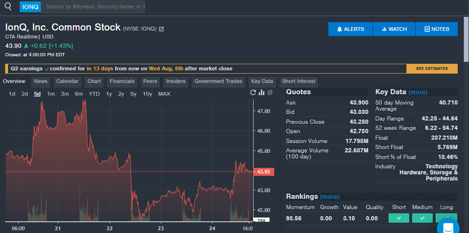Click Day Range value 42.25 - 44.64
The height and width of the screenshot is (233, 469).
click(439, 119)
